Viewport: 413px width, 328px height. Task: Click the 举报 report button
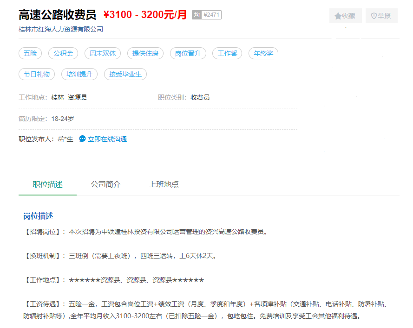click(381, 16)
